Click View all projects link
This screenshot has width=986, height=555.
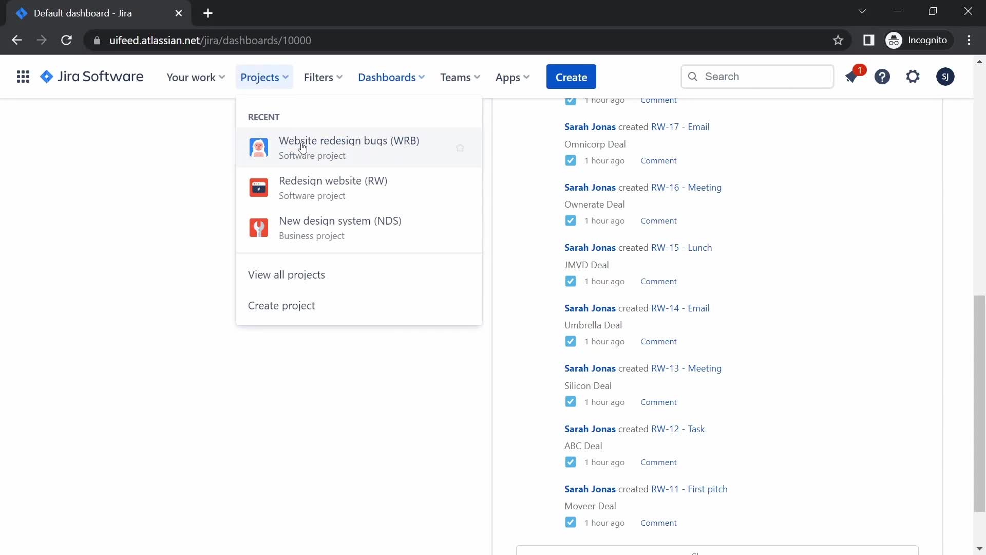[287, 274]
